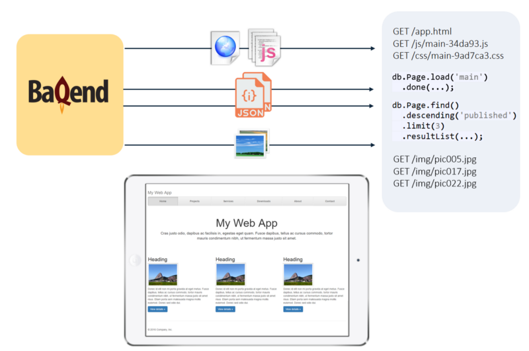The image size is (529, 351).
Task: Open the Services tab
Action: [228, 202]
